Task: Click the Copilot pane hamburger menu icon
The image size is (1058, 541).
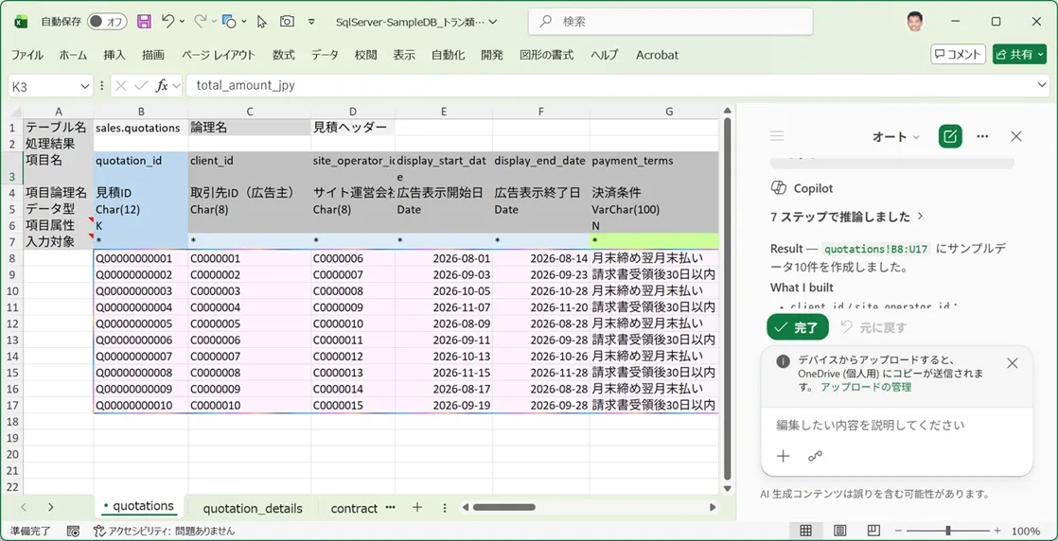Action: 777,136
